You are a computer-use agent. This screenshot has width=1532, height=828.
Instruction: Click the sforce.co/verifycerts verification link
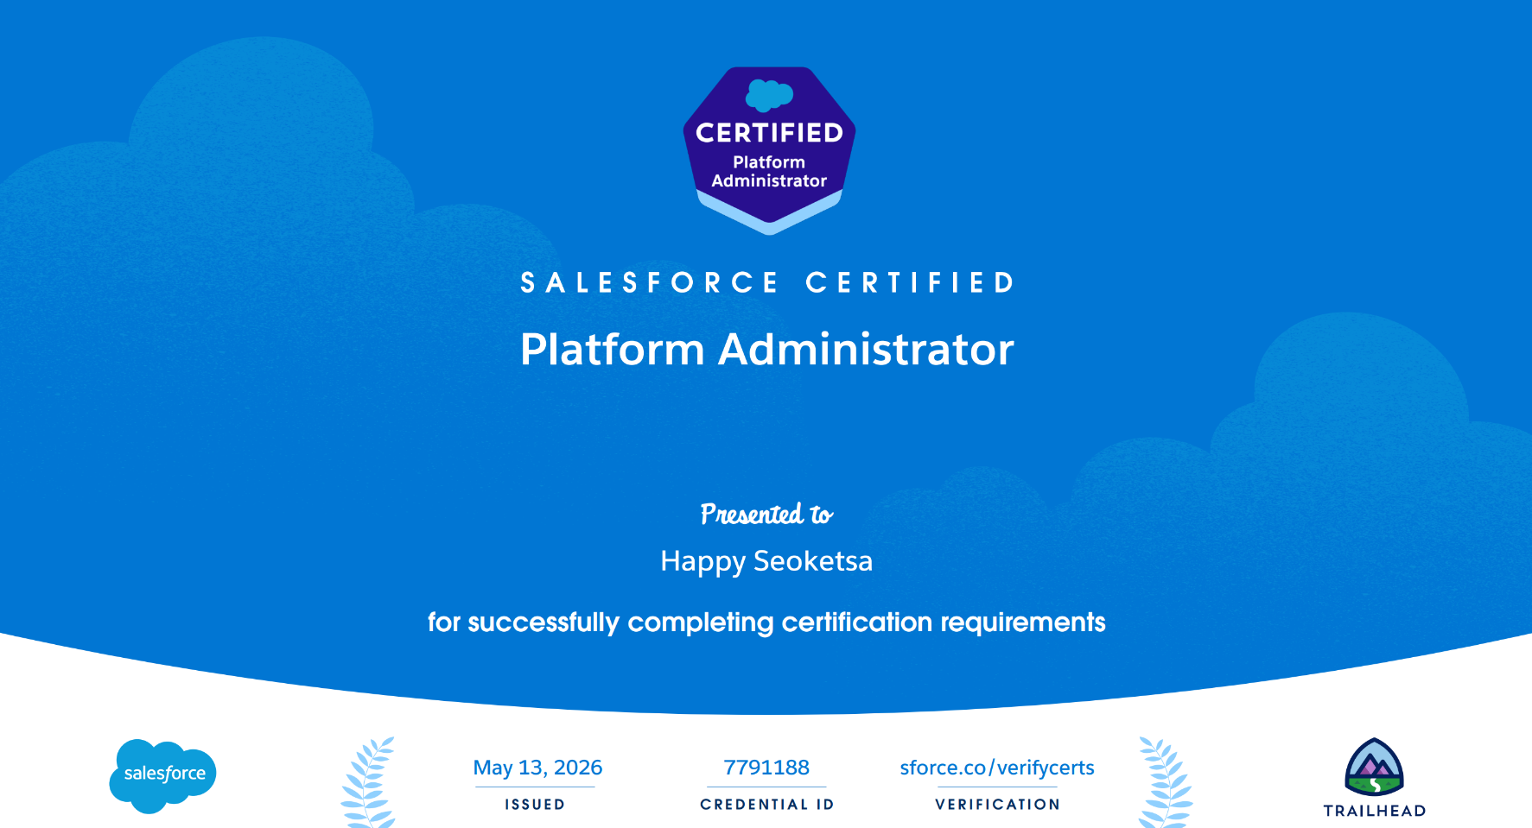(997, 768)
